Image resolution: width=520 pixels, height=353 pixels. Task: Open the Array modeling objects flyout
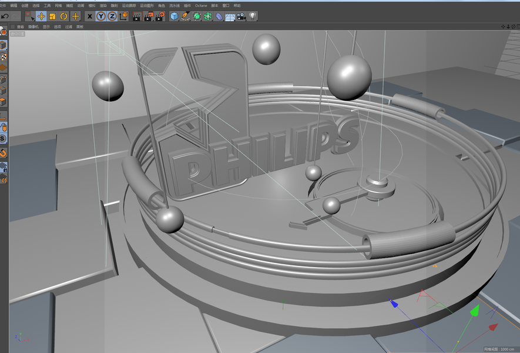(208, 16)
